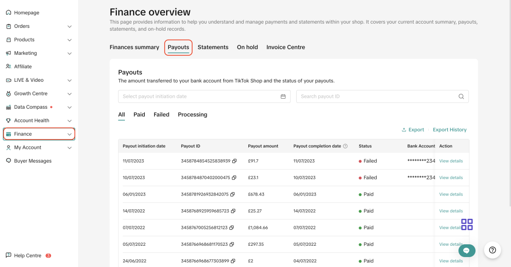Copy payout ID 3458784854525838939
The height and width of the screenshot is (267, 511).
(234, 161)
